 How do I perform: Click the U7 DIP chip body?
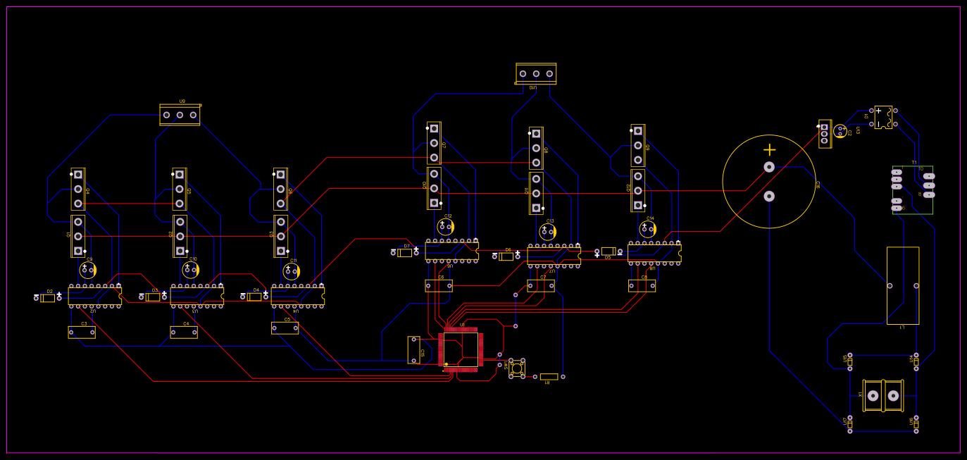pos(554,256)
